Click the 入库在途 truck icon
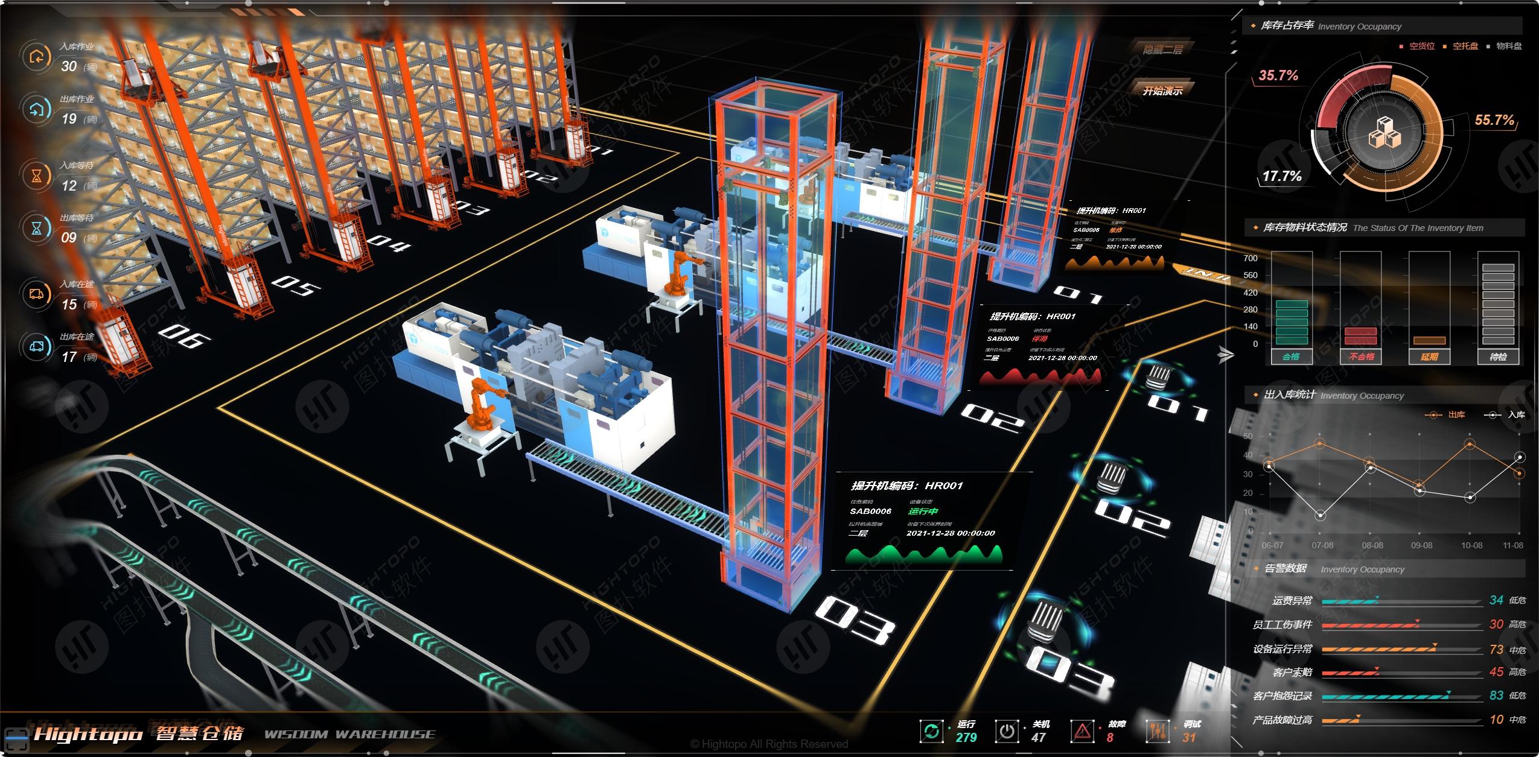 point(37,294)
